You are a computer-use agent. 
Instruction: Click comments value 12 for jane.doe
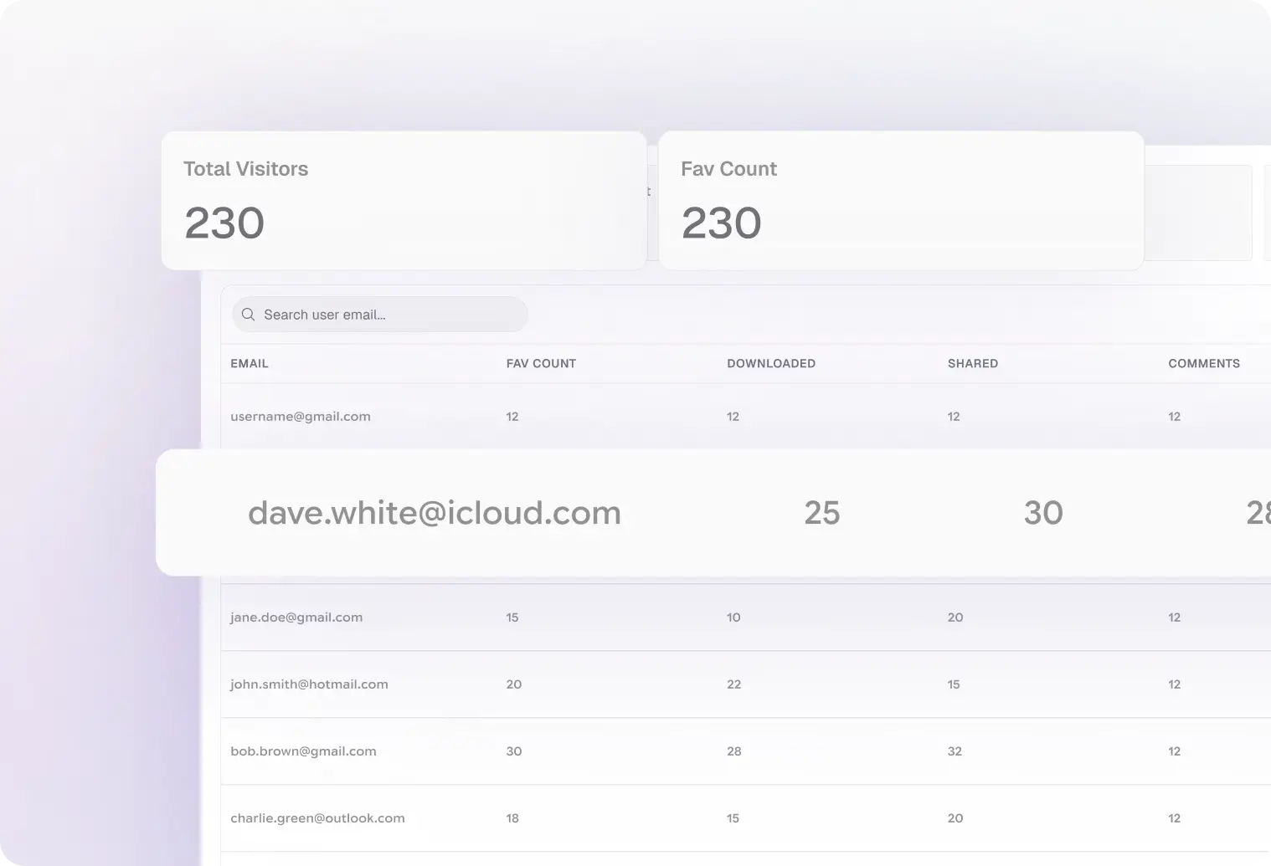point(1175,617)
